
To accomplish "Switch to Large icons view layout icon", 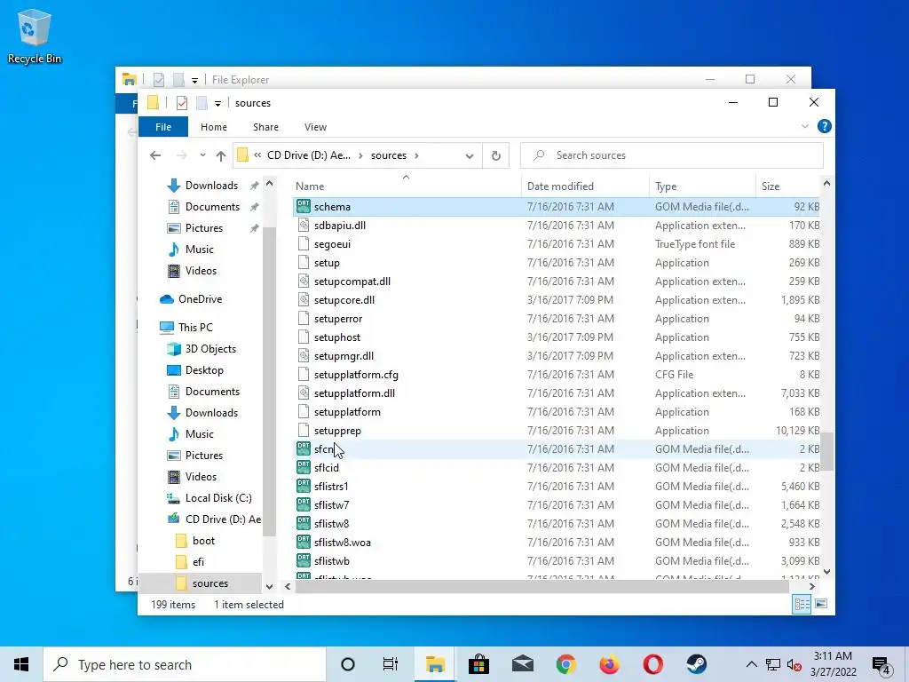I will (821, 604).
